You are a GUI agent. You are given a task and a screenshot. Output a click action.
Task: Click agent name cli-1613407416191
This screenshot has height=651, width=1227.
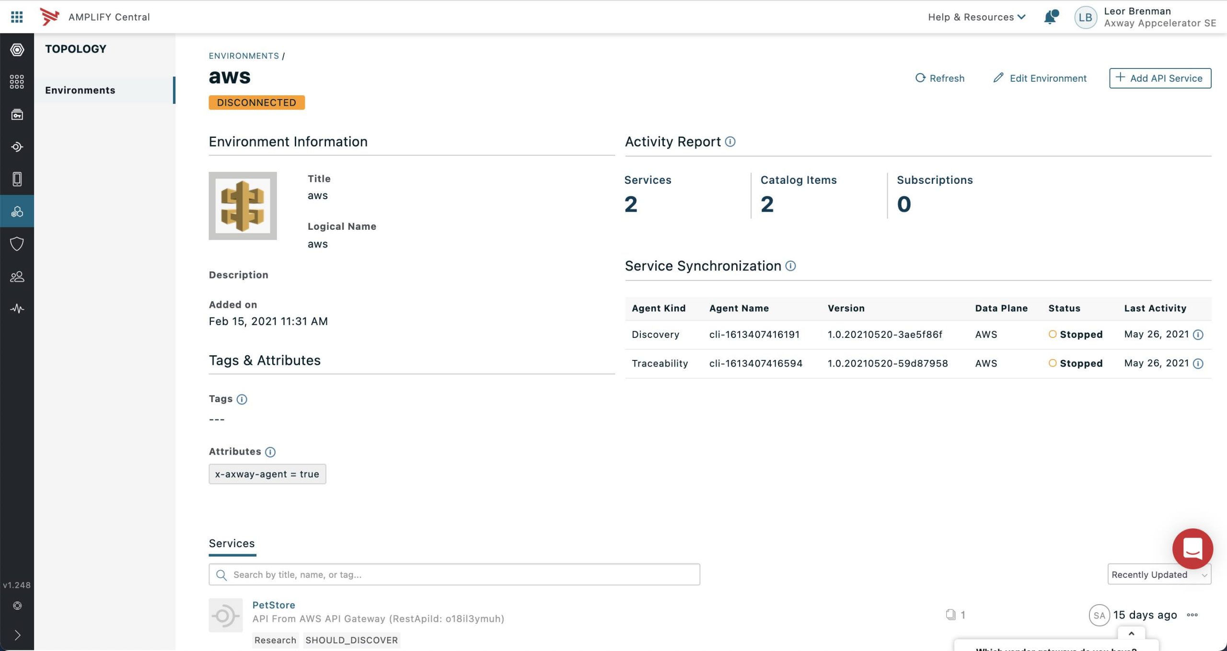pos(754,335)
